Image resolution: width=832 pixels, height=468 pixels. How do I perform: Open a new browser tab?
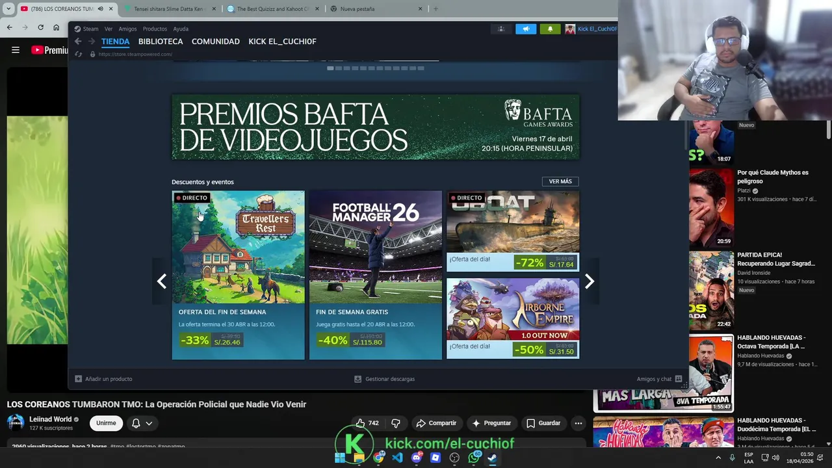coord(435,9)
